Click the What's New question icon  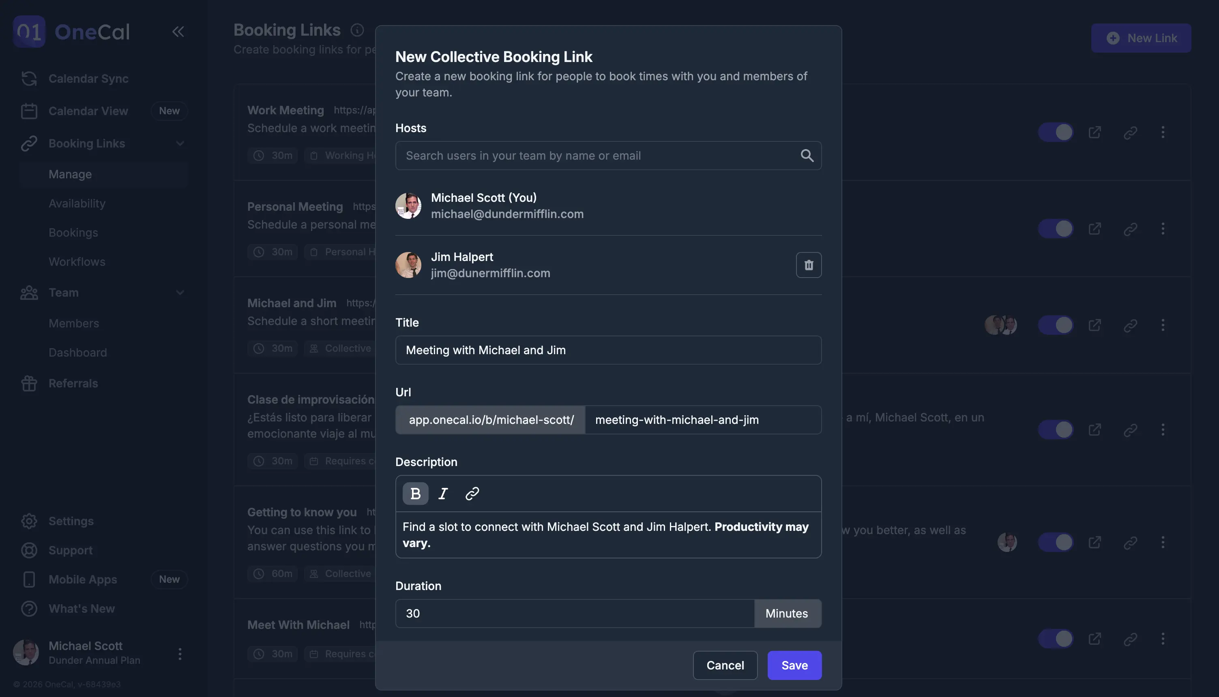coord(29,609)
